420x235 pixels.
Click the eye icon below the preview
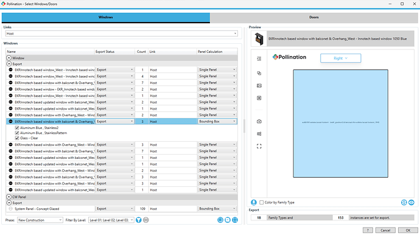pos(411,203)
